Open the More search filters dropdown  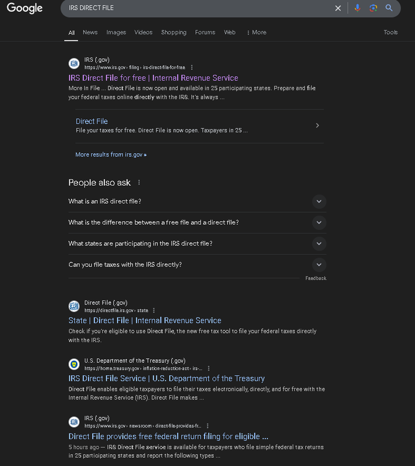pos(256,33)
